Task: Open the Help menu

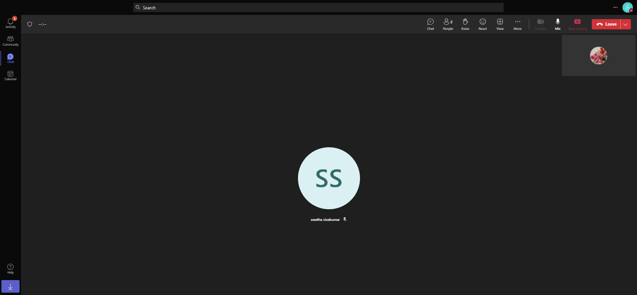Action: pos(10,269)
